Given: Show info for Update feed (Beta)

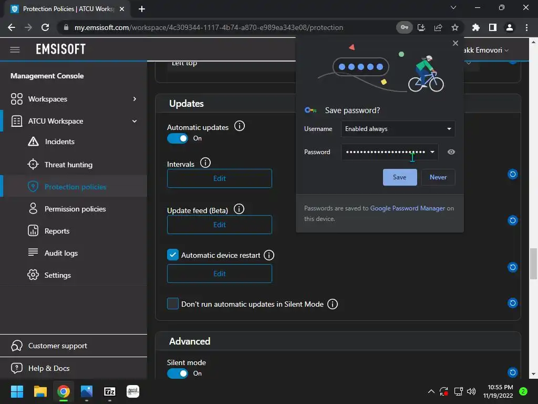Looking at the screenshot, I should tap(239, 209).
